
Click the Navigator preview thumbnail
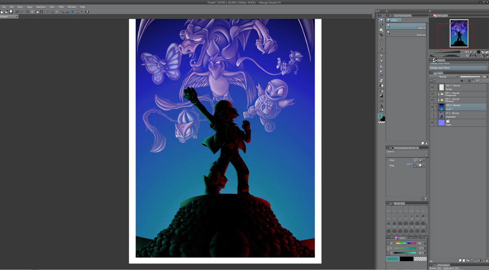click(x=459, y=33)
